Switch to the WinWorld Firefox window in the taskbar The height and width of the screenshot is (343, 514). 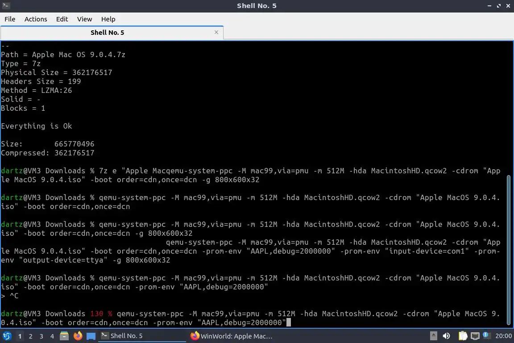pos(232,336)
